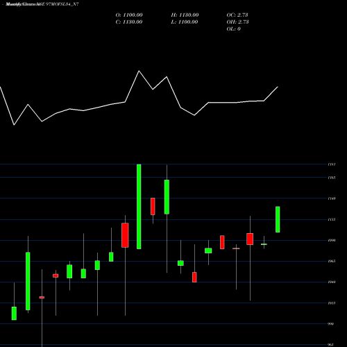This screenshot has width=347, height=347.
Task: Select the OL: 0 value
Action: (234, 29)
